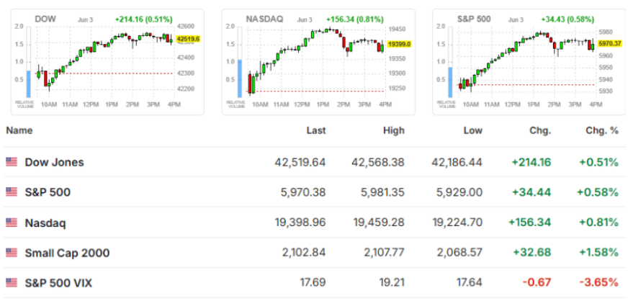Image resolution: width=628 pixels, height=301 pixels.
Task: Click S&P 500 change +34.44
Action: tap(533, 192)
